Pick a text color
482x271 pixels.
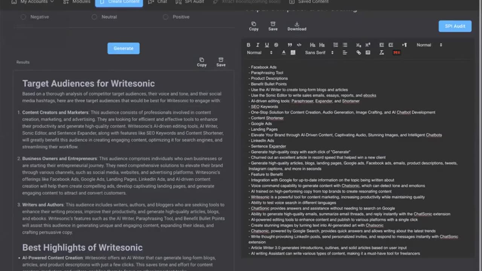(284, 53)
